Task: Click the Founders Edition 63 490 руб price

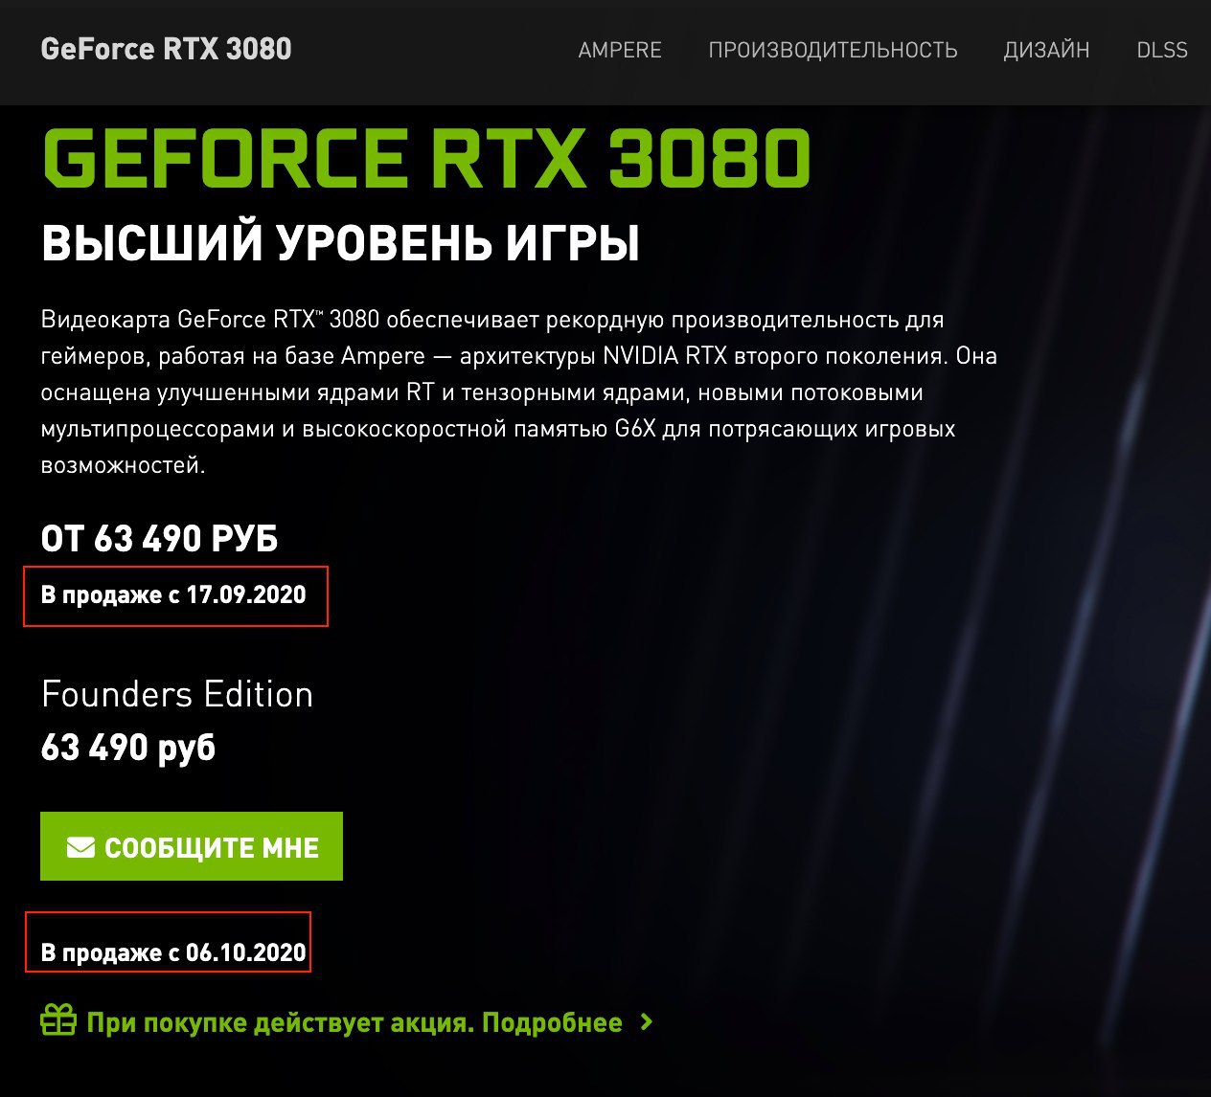Action: pyautogui.click(x=128, y=748)
